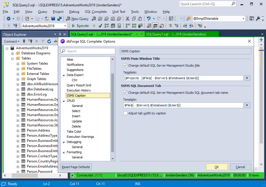Click the Save All icon
The image size is (266, 187).
59,19
